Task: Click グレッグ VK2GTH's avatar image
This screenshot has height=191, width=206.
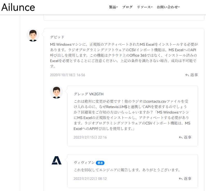Action: [x=56, y=92]
